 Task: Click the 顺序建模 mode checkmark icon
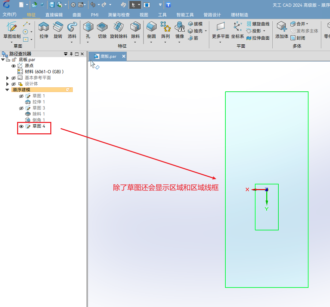pyautogui.click(x=68, y=90)
